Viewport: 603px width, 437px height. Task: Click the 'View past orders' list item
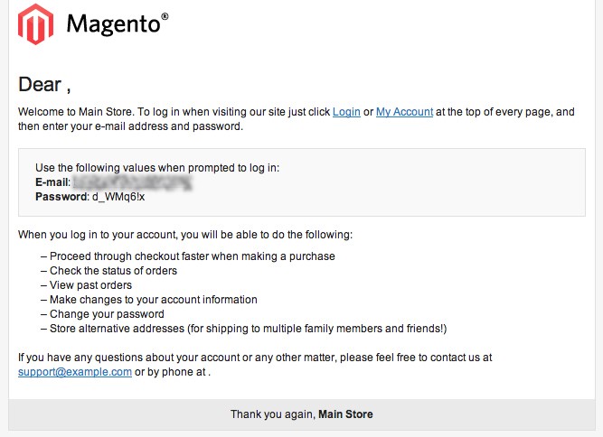coord(86,285)
